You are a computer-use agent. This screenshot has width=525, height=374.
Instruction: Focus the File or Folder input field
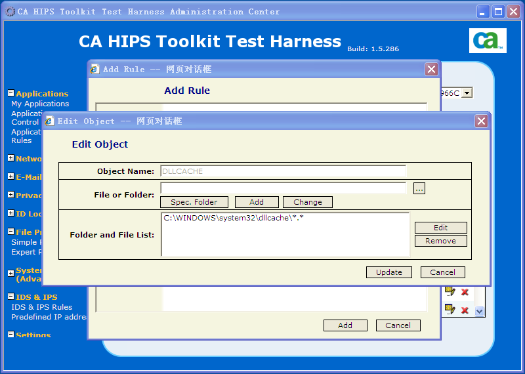(x=283, y=188)
